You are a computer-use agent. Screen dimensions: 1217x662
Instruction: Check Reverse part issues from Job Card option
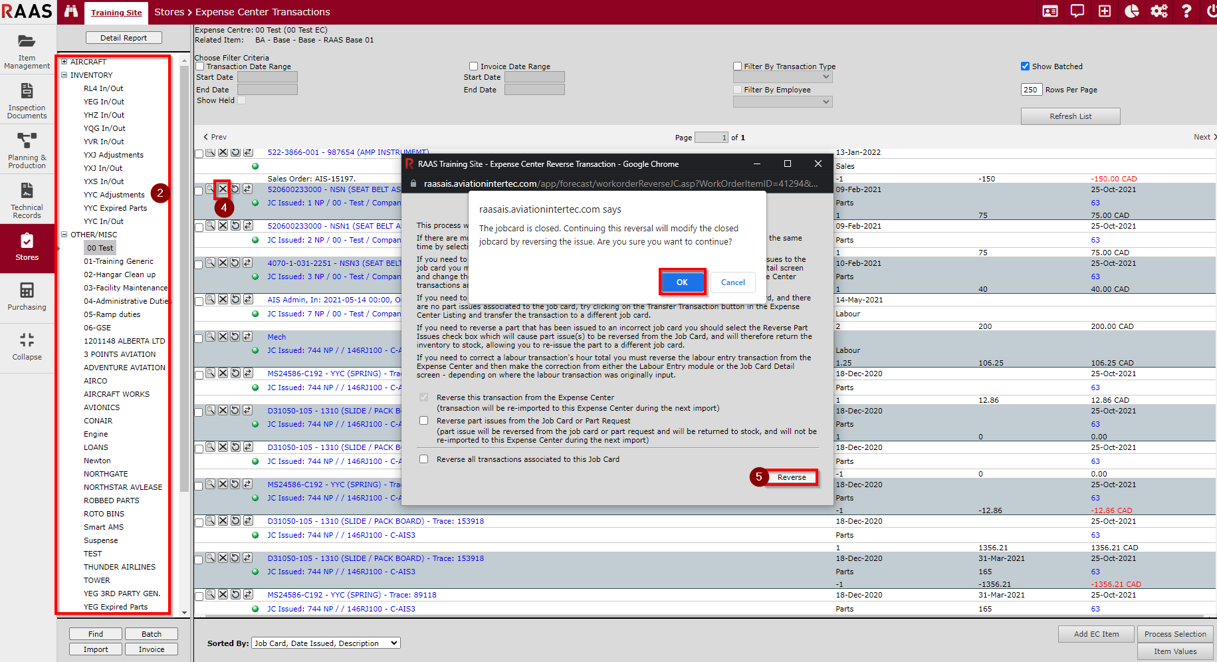coord(423,421)
